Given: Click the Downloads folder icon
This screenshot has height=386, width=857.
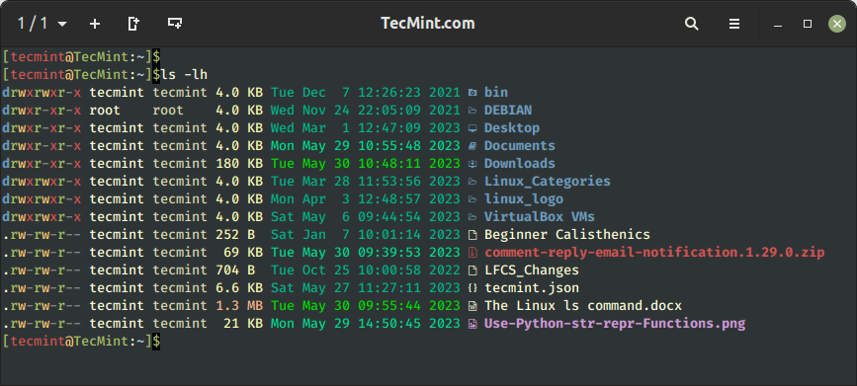Looking at the screenshot, I should click(x=472, y=164).
